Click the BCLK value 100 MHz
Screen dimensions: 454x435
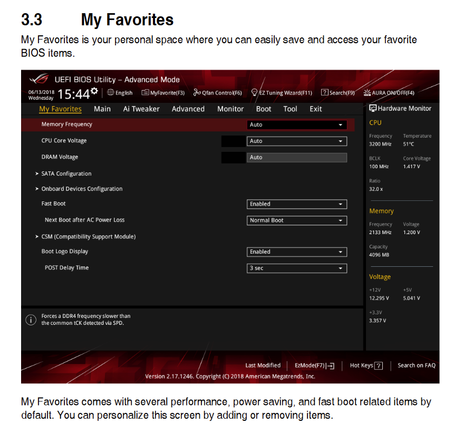pyautogui.click(x=379, y=167)
